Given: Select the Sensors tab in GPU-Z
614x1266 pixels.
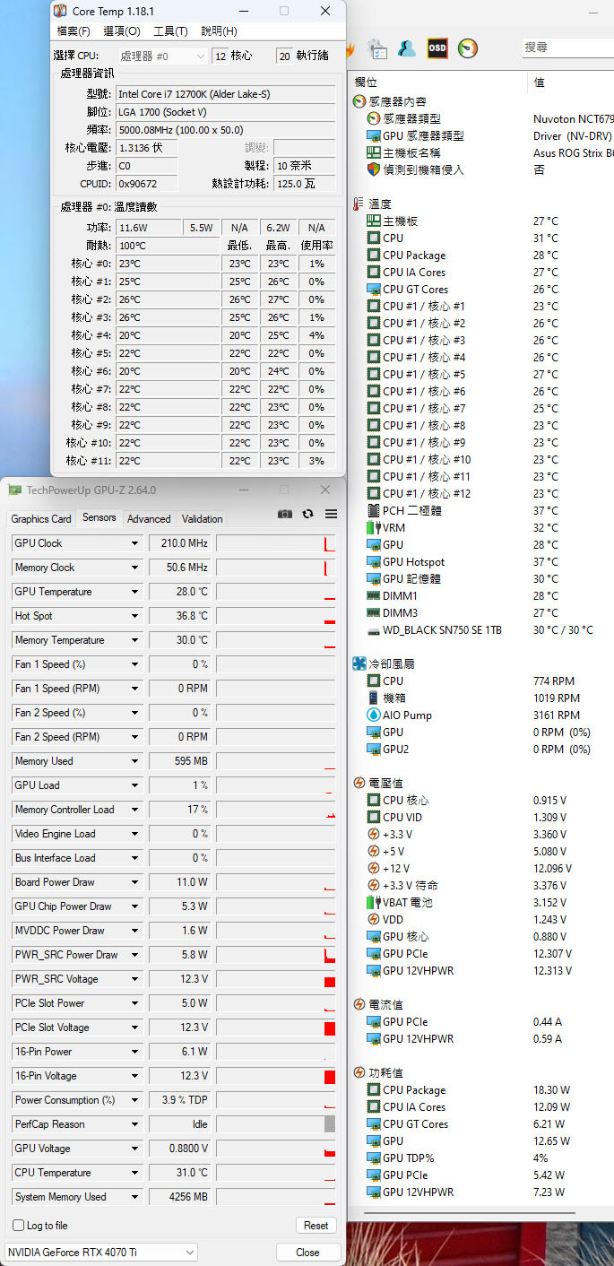Looking at the screenshot, I should point(99,517).
